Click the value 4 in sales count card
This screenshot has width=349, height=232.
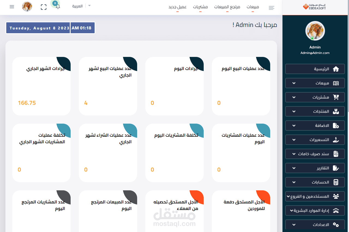86,103
